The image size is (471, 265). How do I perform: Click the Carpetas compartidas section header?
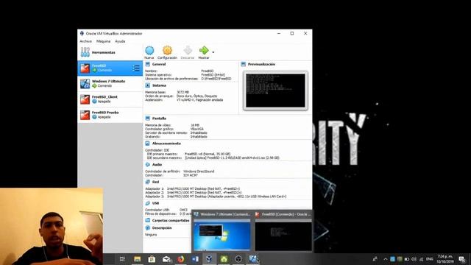pyautogui.click(x=171, y=221)
